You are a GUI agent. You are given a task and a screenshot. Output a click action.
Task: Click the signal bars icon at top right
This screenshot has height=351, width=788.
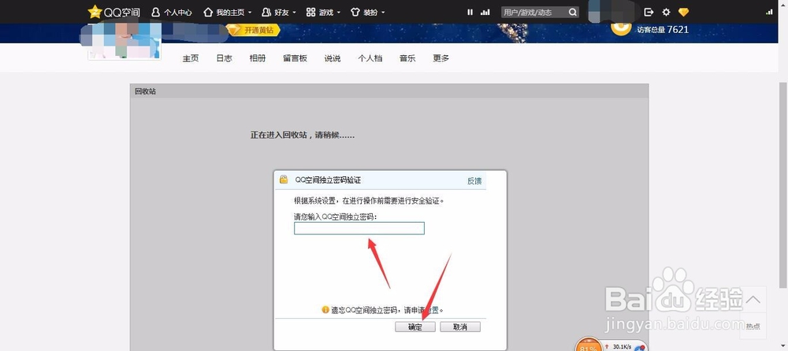point(769,12)
